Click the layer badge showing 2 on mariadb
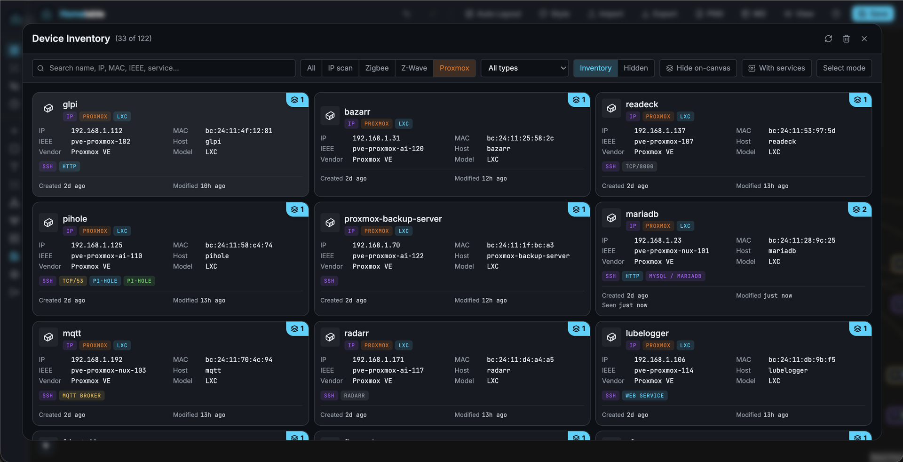Viewport: 903px width, 462px height. coord(860,209)
